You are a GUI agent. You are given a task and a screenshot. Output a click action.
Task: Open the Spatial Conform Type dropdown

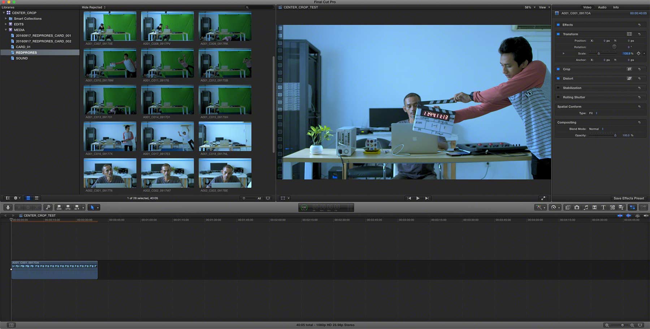click(x=593, y=113)
